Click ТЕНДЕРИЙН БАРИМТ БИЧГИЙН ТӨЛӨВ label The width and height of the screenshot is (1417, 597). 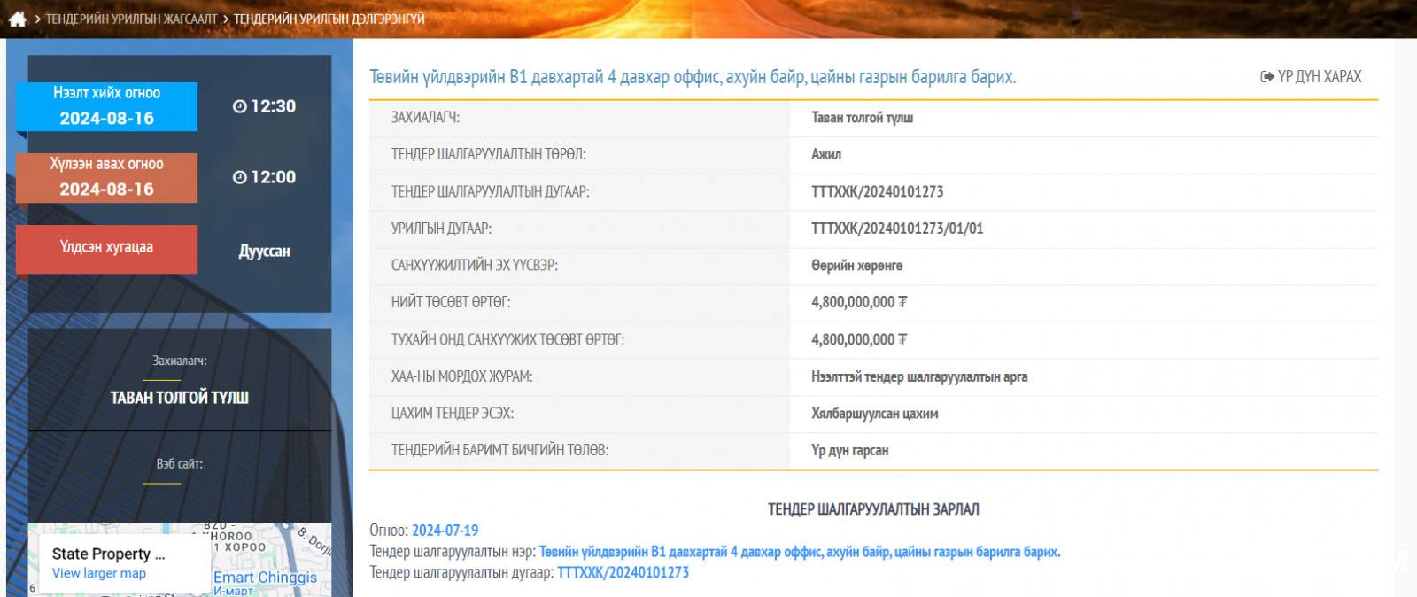499,450
